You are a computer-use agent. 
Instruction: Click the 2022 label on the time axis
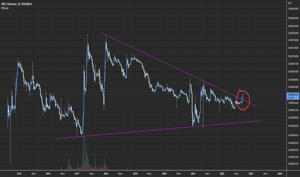pos(222,174)
